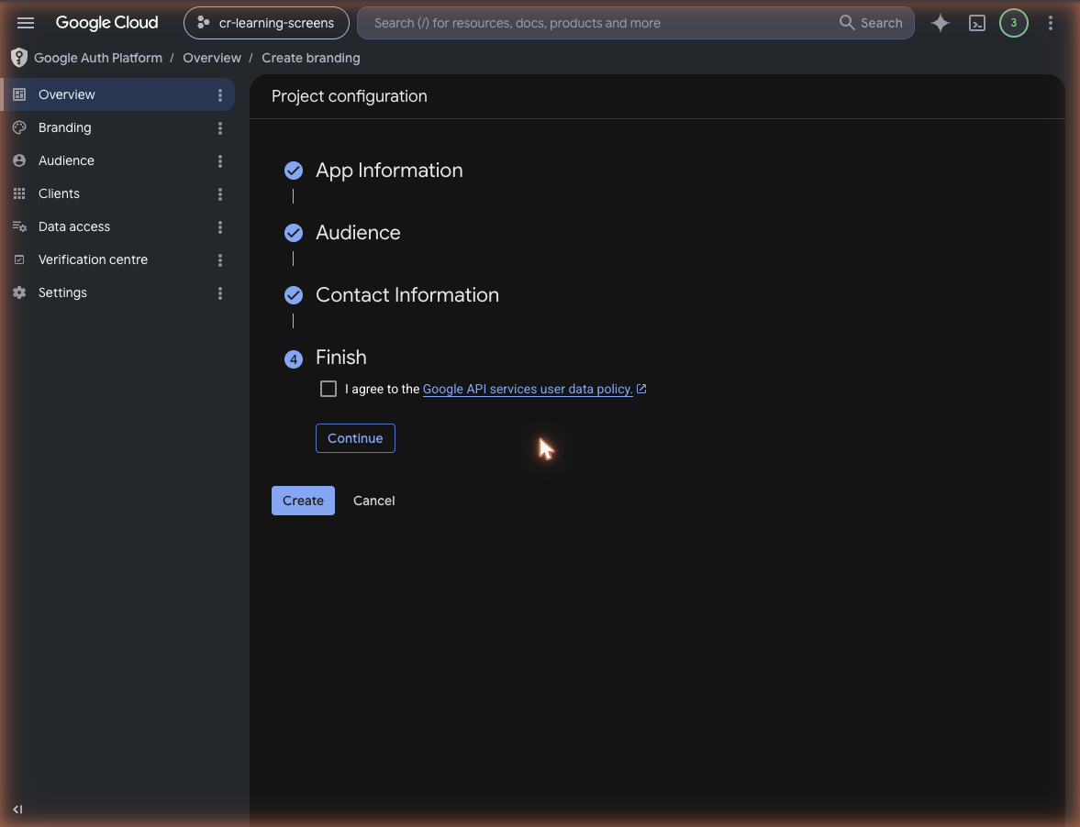The width and height of the screenshot is (1080, 827).
Task: Click the Data access settings-list icon
Action: click(x=19, y=226)
